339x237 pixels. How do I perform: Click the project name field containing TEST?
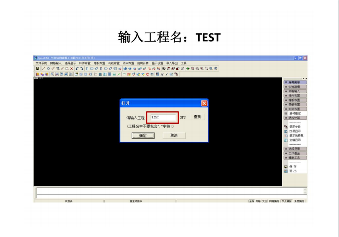point(163,117)
